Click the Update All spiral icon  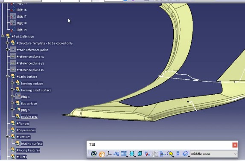[94, 154]
